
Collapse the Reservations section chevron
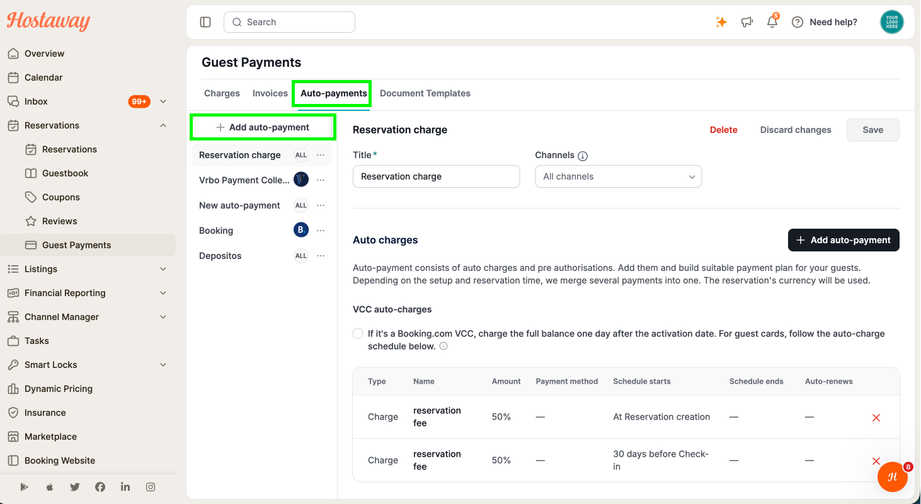(163, 125)
